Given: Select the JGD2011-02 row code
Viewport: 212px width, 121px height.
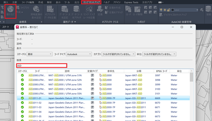Looking at the screenshot, I should pos(35,103).
